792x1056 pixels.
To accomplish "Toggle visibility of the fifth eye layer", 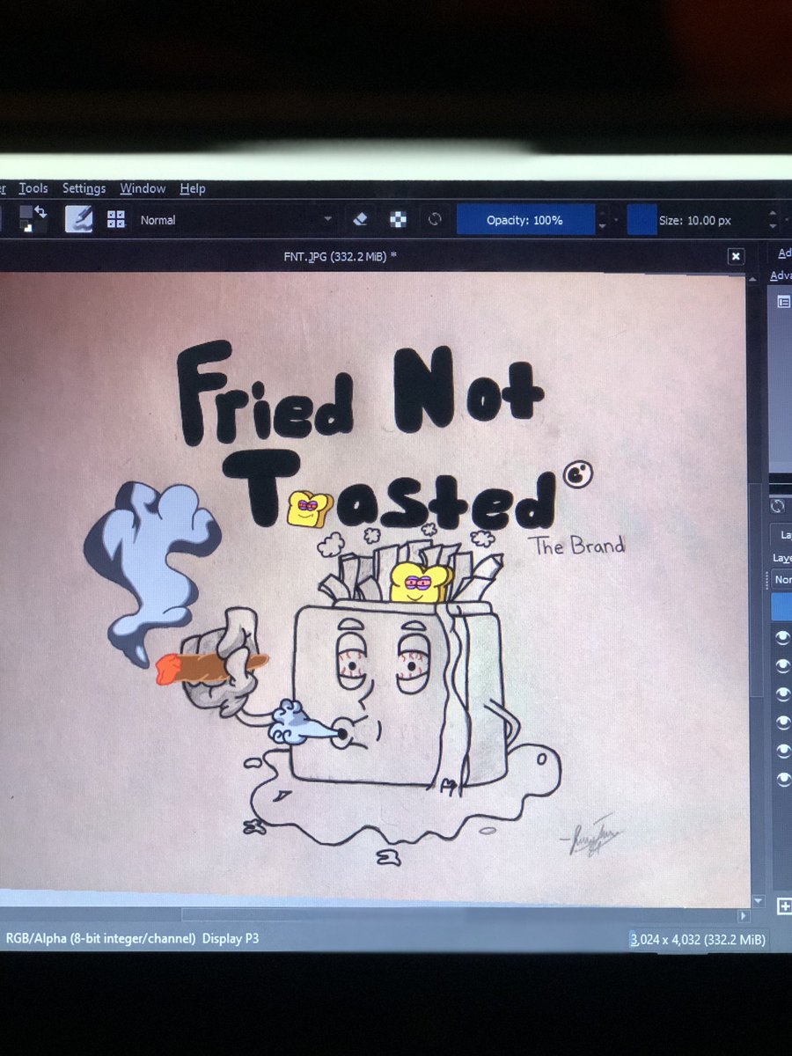I will click(782, 750).
